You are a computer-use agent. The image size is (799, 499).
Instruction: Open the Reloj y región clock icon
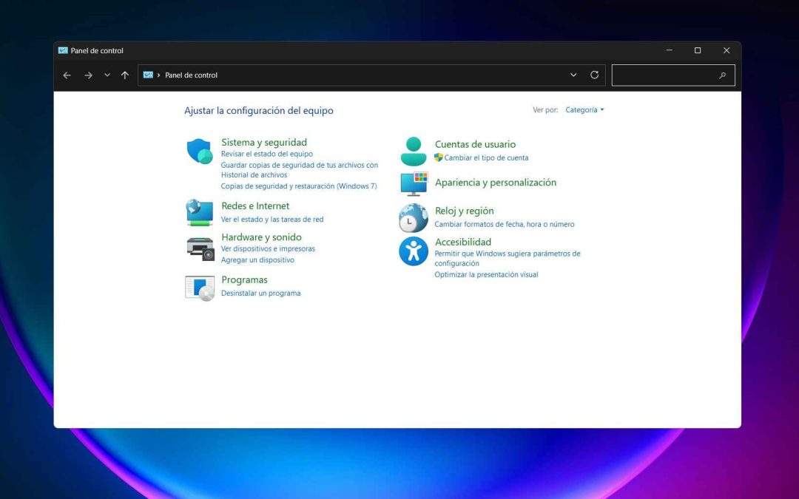tap(414, 218)
